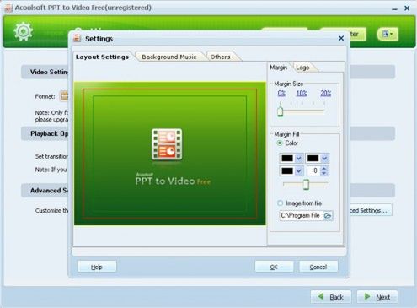
Task: Go Back in the main window
Action: pyautogui.click(x=331, y=297)
